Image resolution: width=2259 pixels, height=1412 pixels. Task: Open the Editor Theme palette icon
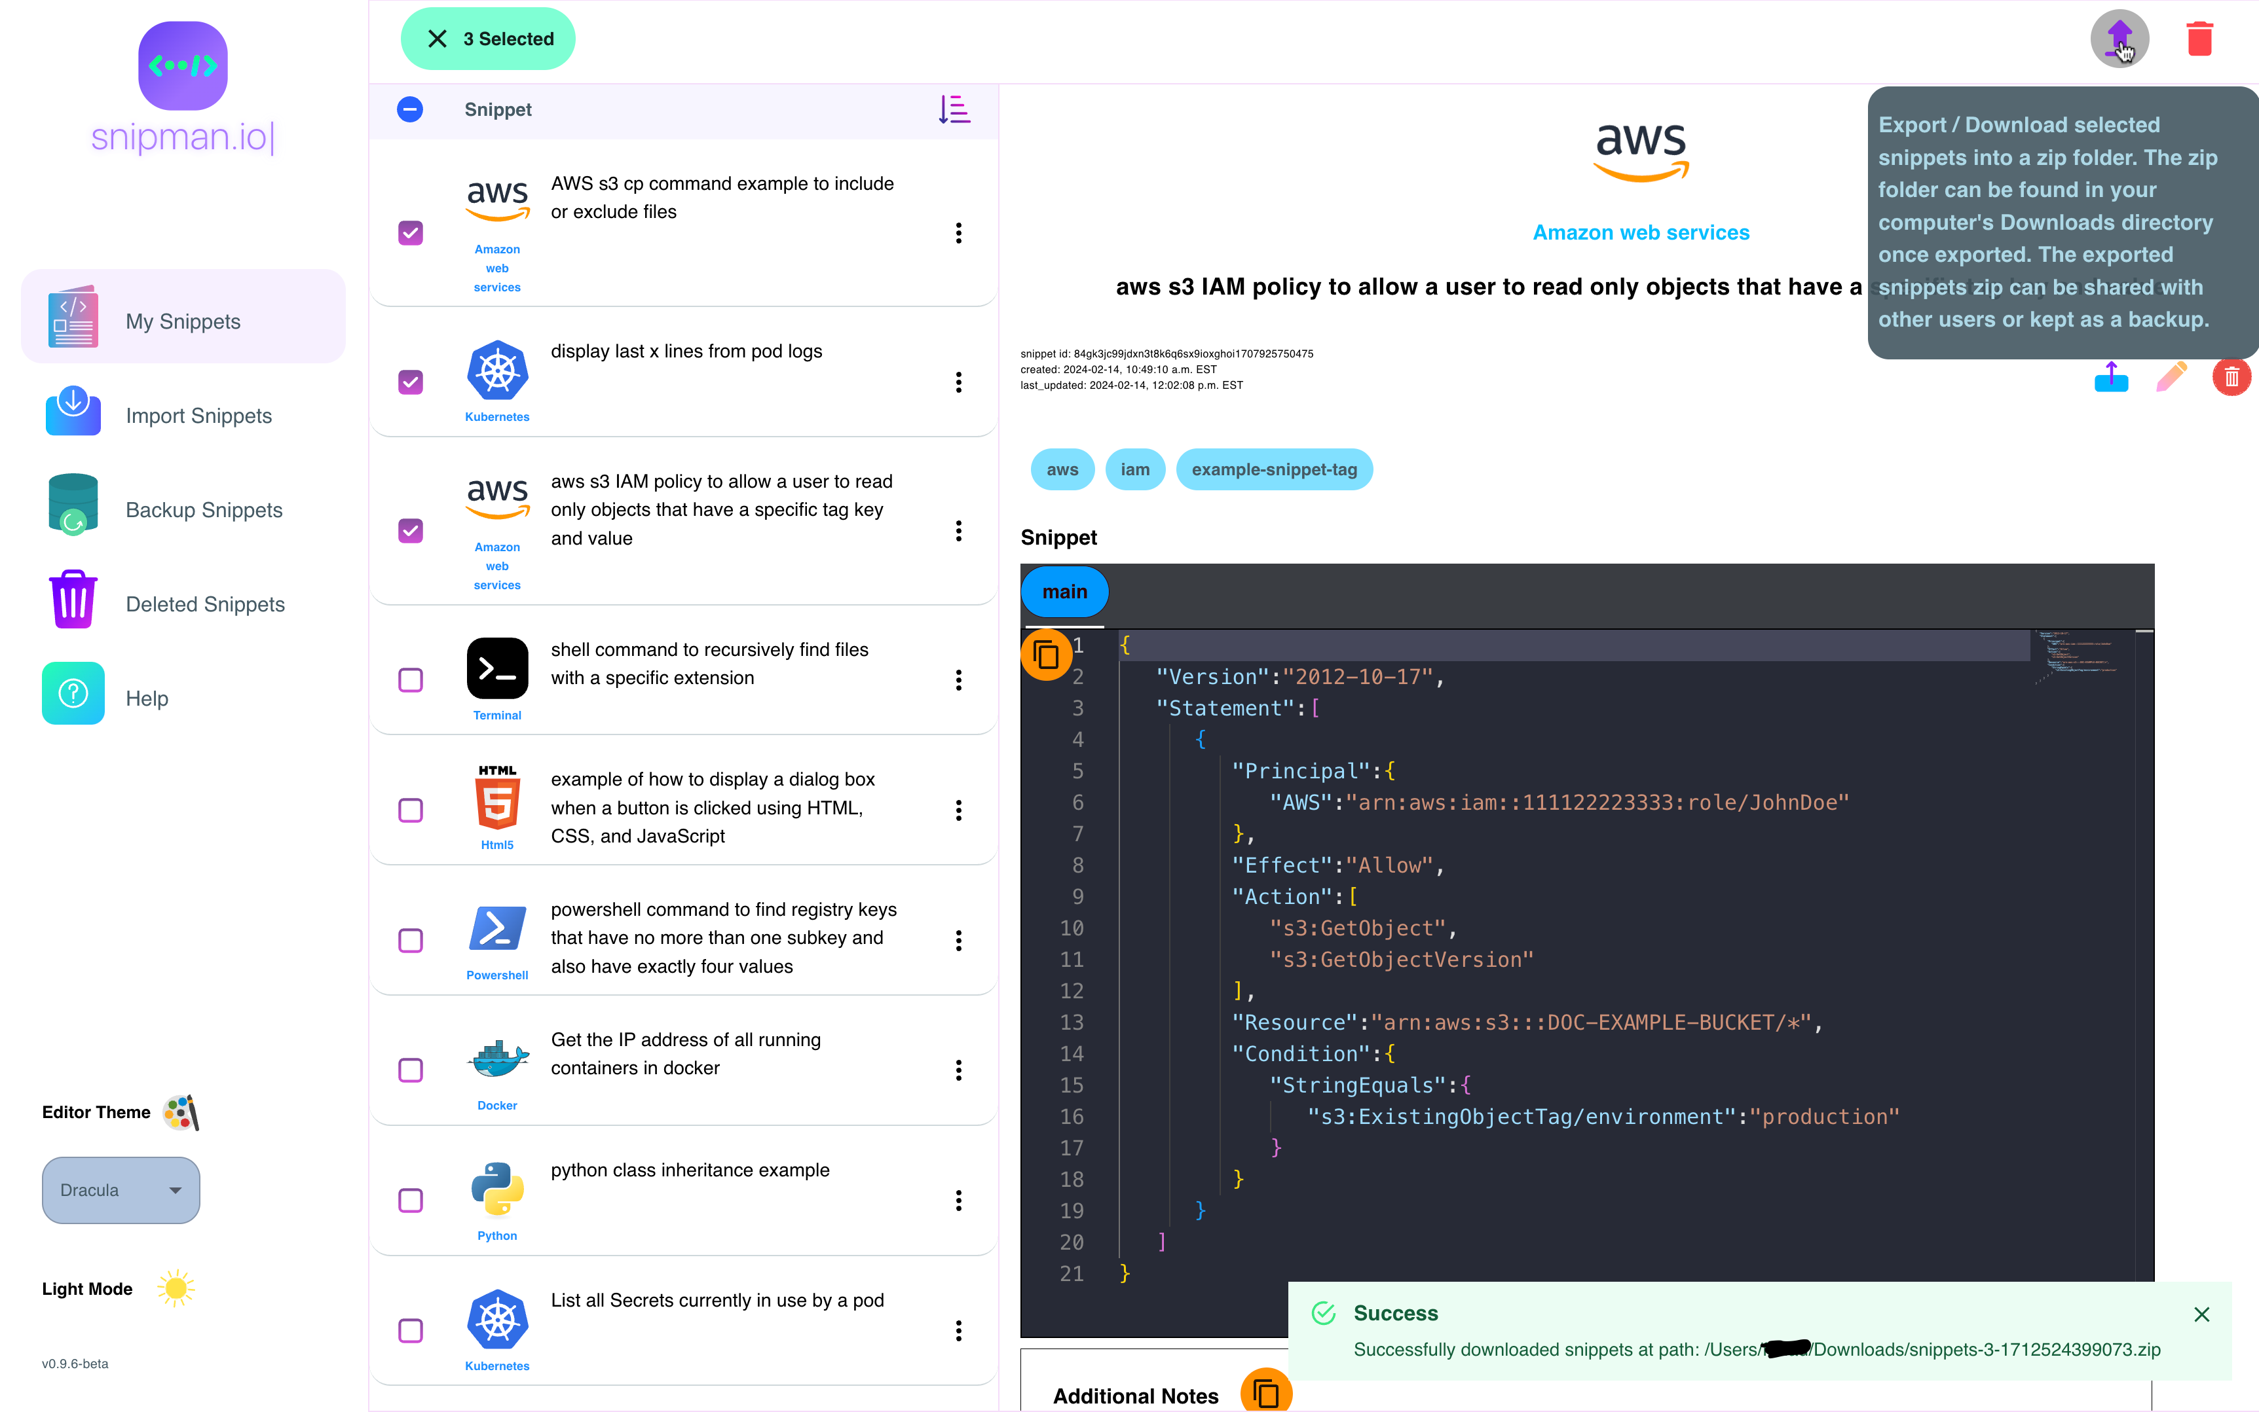(x=181, y=1112)
